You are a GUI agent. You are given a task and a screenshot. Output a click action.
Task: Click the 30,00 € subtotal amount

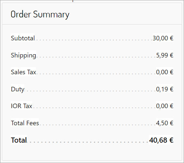tap(163, 38)
